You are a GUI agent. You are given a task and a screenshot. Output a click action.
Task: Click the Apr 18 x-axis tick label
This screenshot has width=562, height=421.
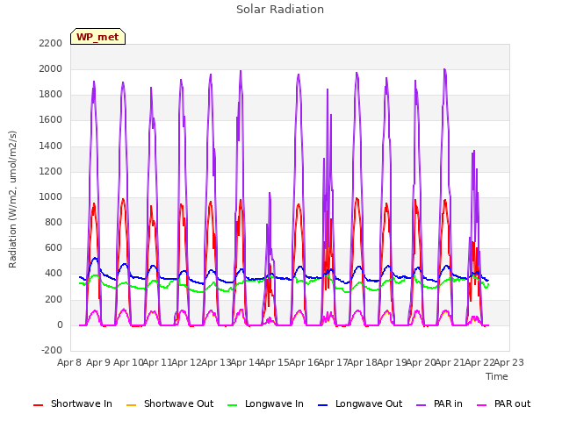click(x=362, y=362)
